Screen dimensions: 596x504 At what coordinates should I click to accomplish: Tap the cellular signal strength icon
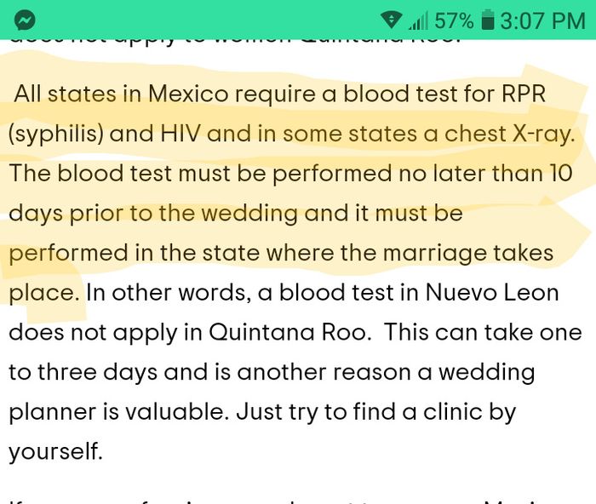(418, 20)
